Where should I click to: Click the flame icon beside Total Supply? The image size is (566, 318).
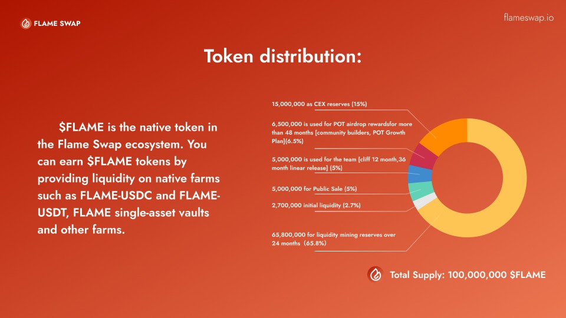pos(375,274)
